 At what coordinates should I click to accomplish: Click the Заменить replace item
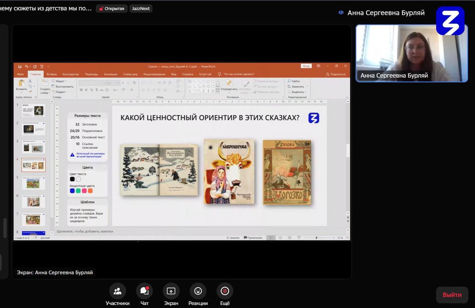coord(296,86)
